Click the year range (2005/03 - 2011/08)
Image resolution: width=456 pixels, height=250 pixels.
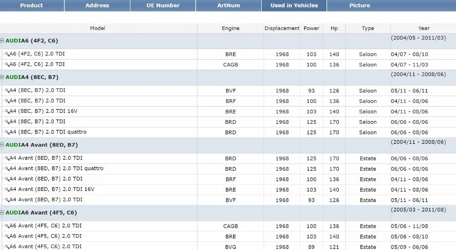pyautogui.click(x=418, y=209)
